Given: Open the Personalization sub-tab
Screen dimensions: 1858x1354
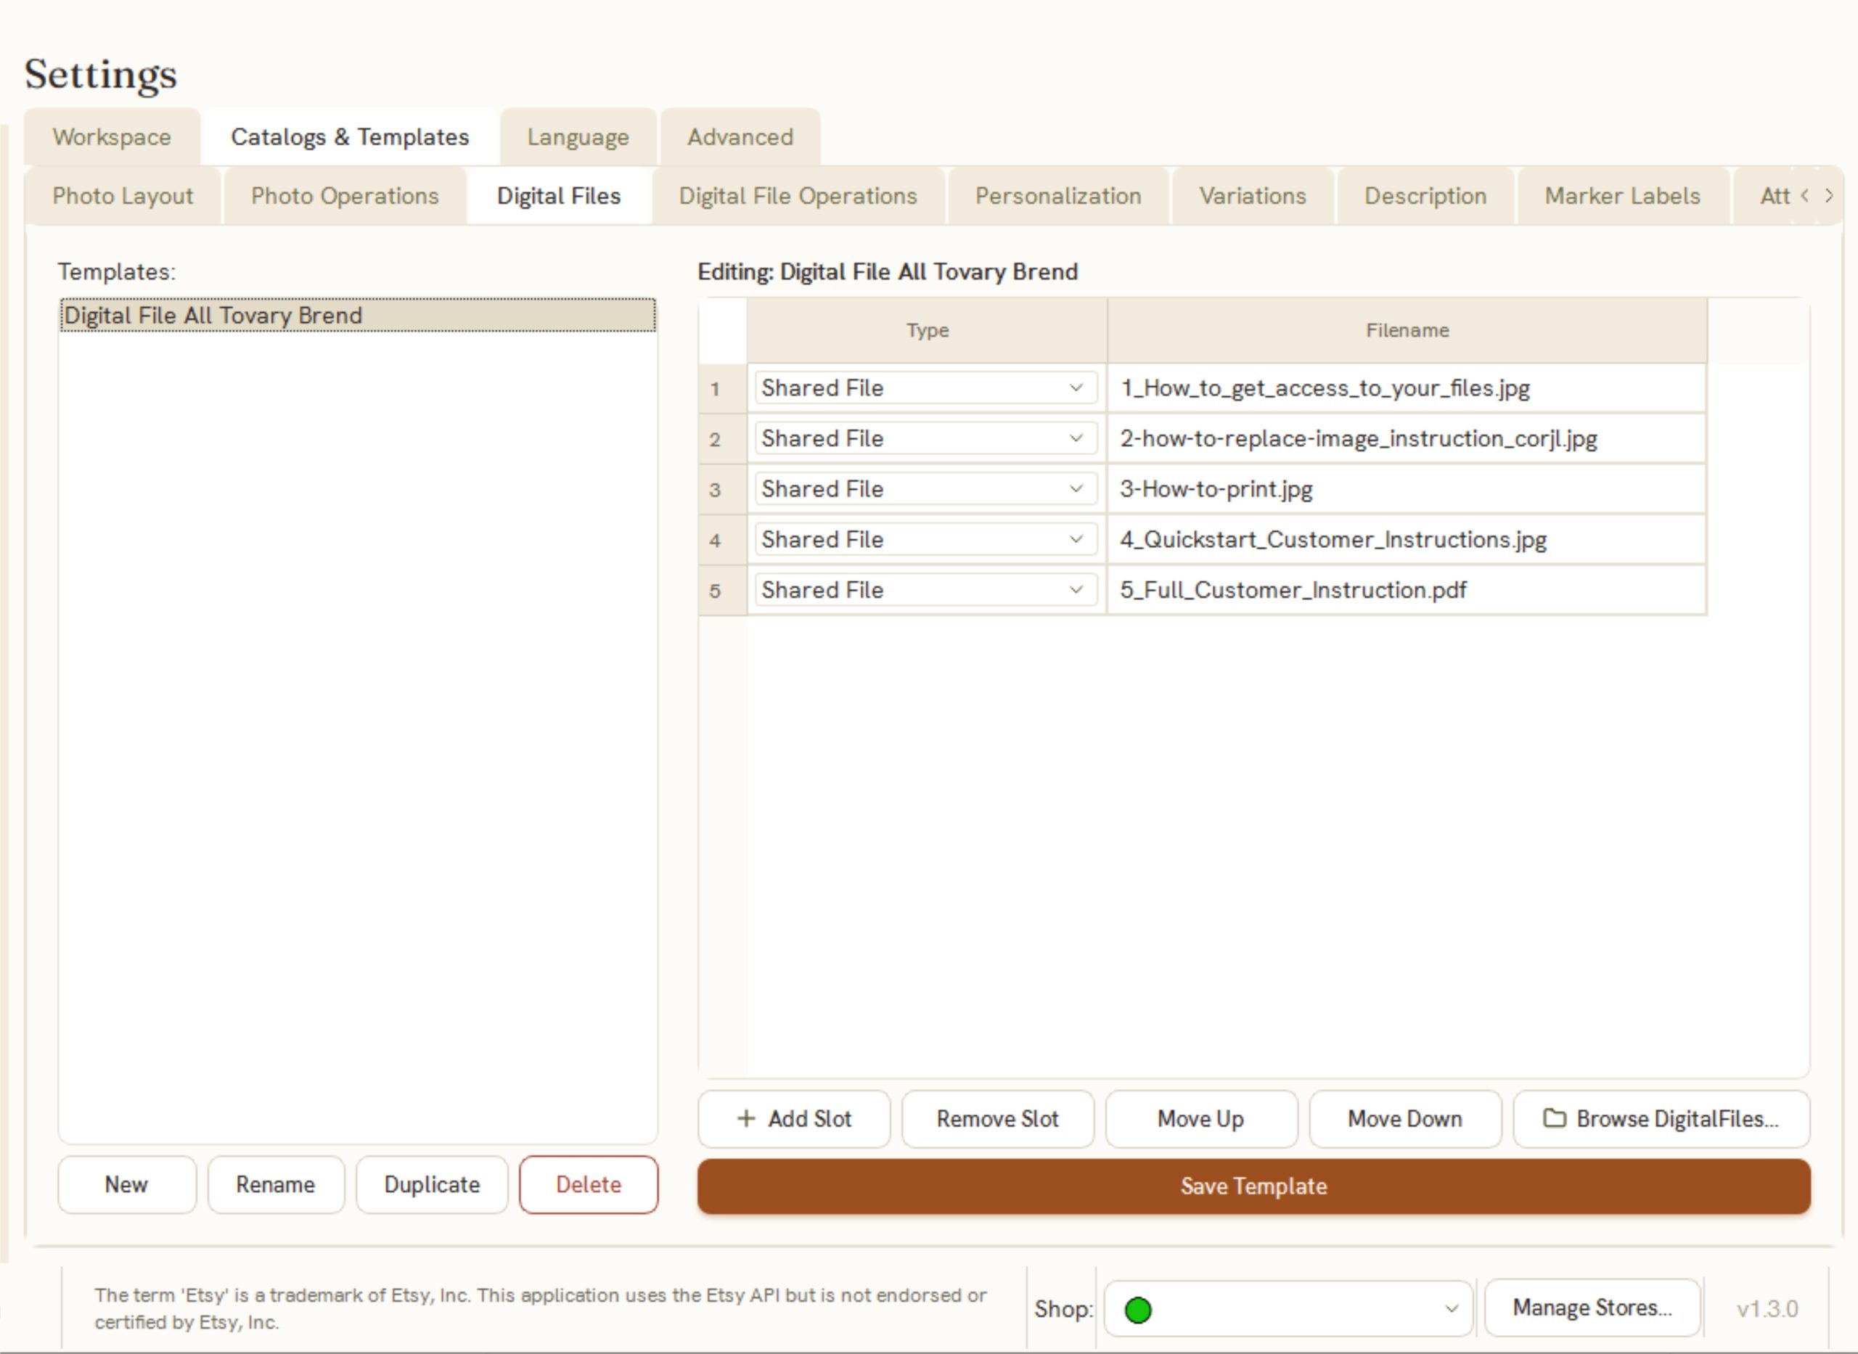Looking at the screenshot, I should 1058,196.
